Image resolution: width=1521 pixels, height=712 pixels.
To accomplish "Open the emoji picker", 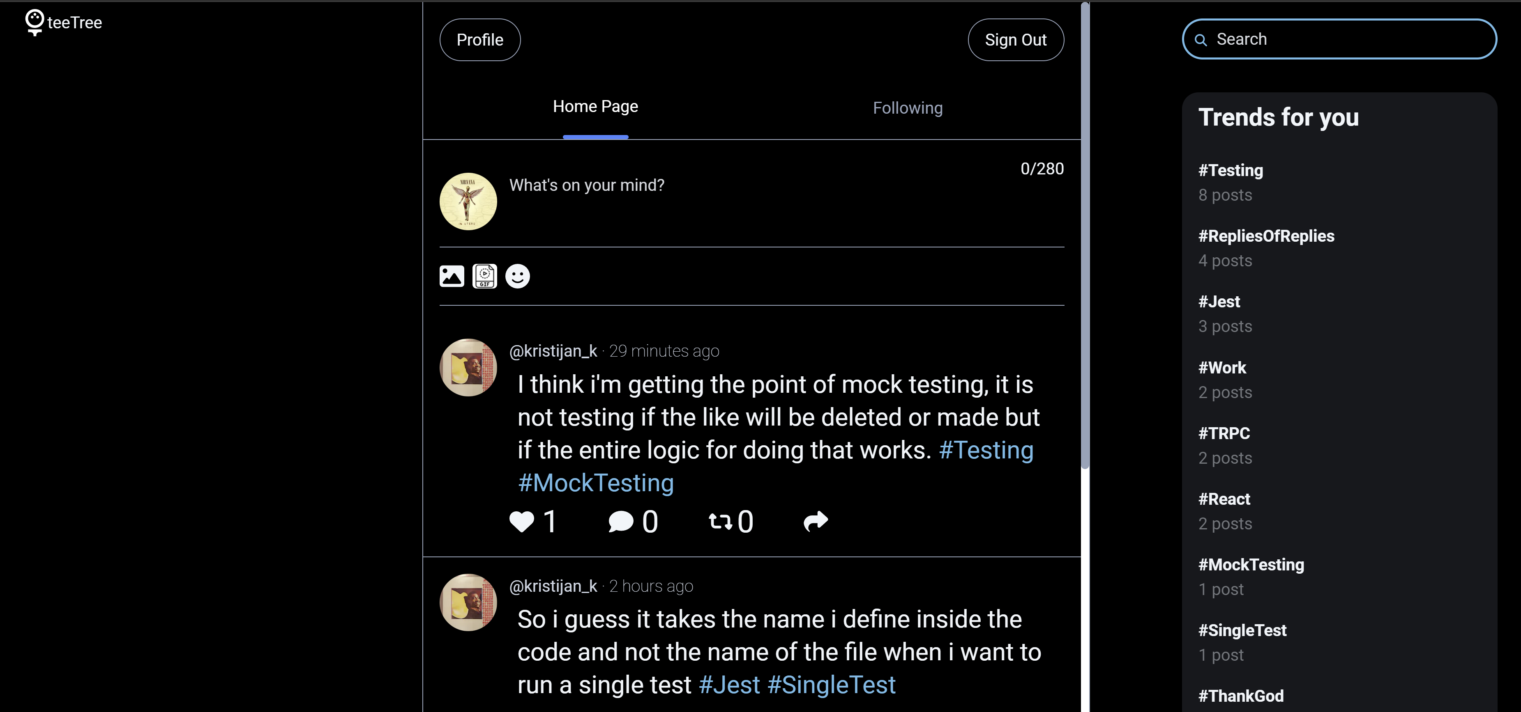I will coord(517,276).
